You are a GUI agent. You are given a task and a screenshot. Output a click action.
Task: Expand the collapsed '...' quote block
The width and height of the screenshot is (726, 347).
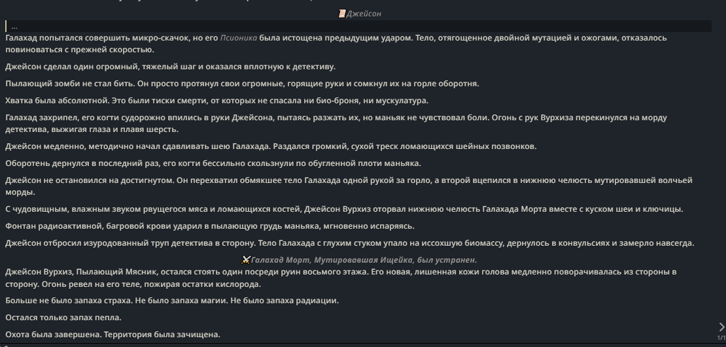click(358, 26)
